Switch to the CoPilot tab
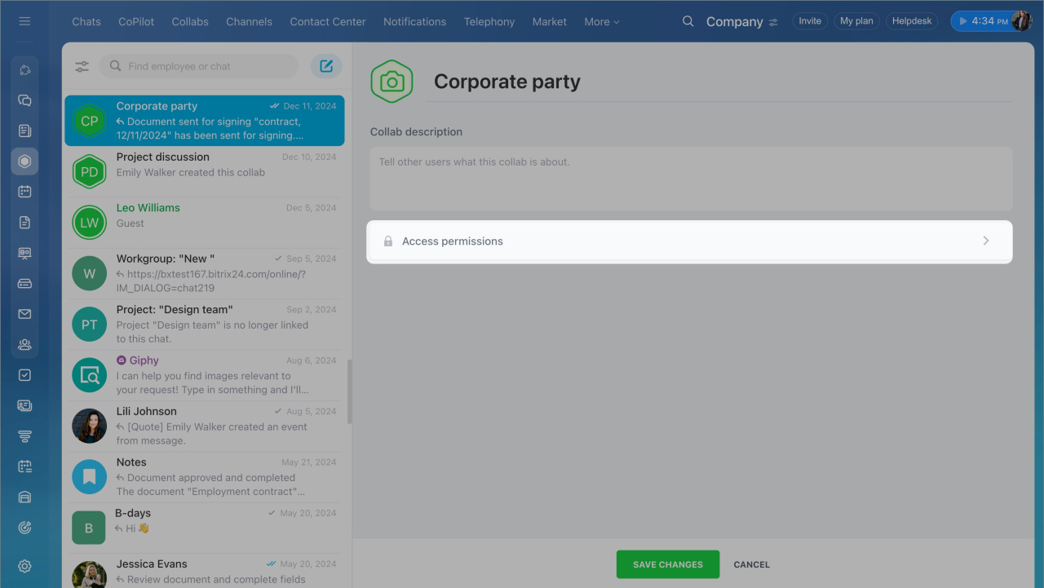Screen dimensions: 1044x588 click(136, 22)
